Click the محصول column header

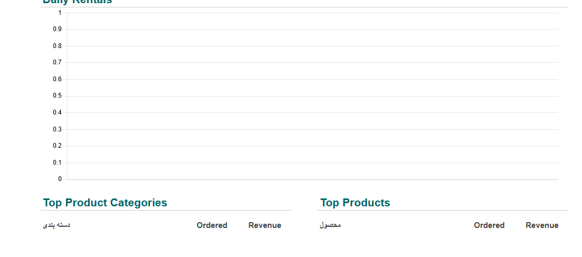[330, 225]
